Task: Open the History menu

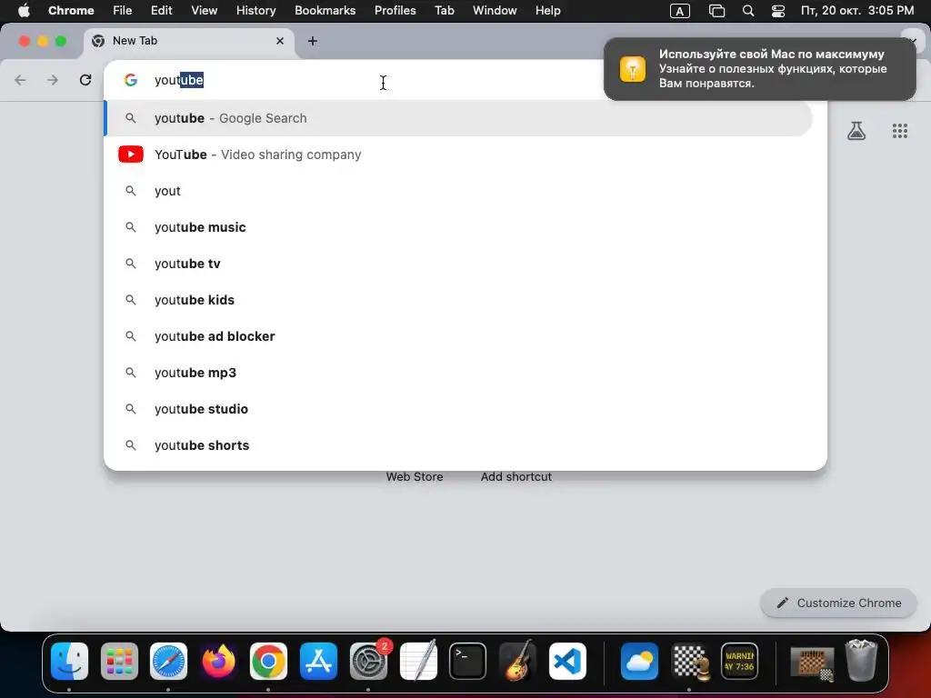Action: point(255,11)
